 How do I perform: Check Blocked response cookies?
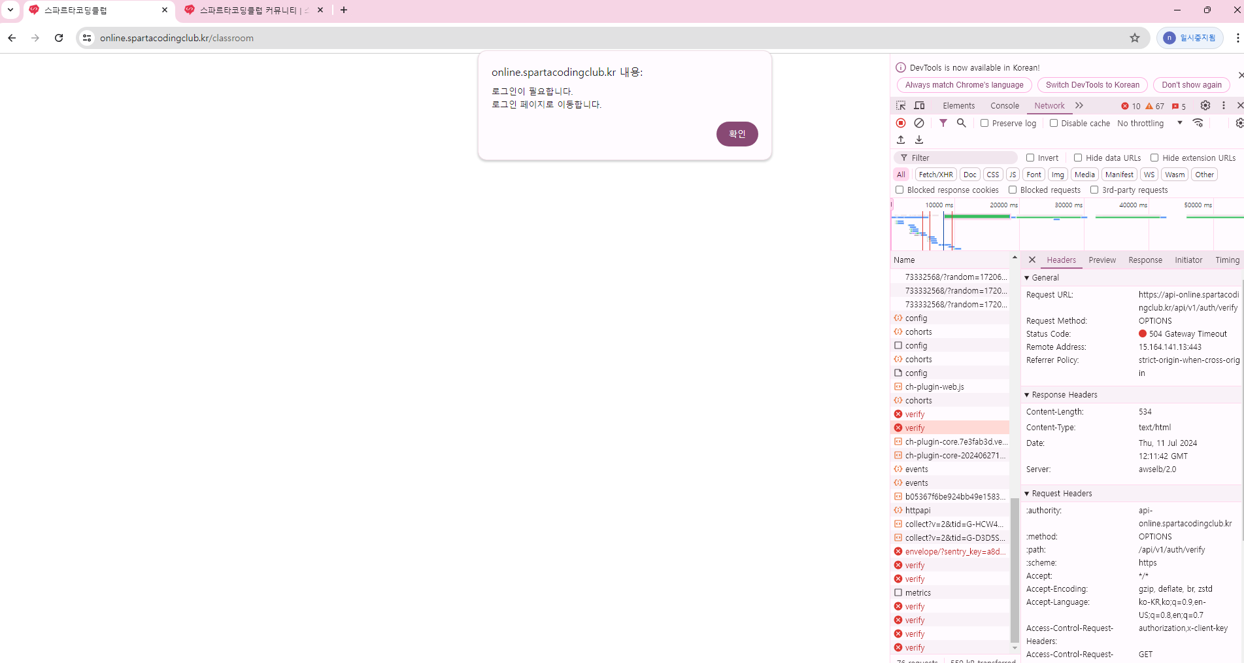[899, 190]
